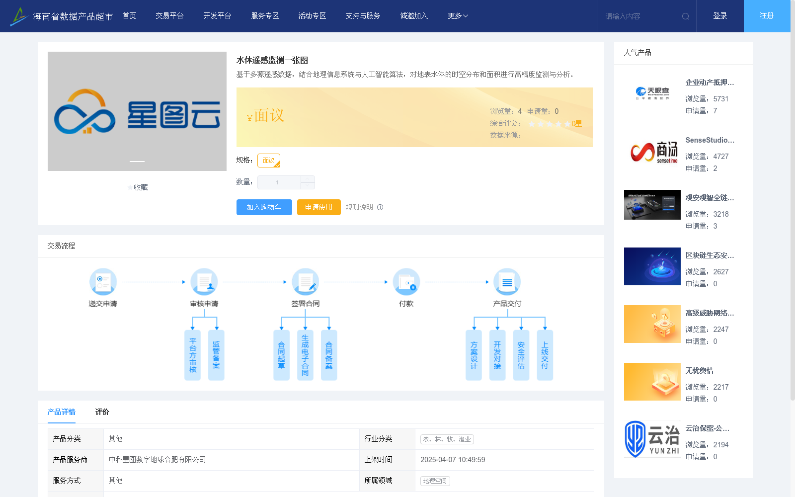Screen dimensions: 795x497
Task: Click the 合同起草 sub-step box
Action: pyautogui.click(x=281, y=355)
